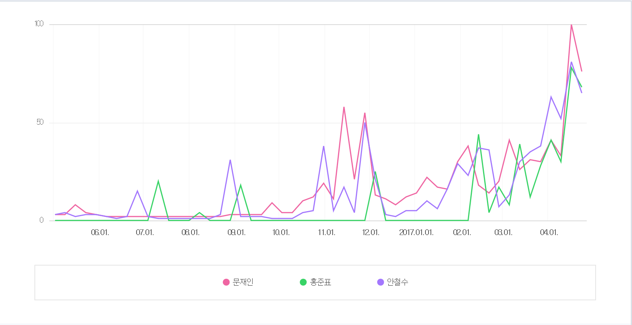Click the 06.01. x-axis date label
632x325 pixels.
100,232
